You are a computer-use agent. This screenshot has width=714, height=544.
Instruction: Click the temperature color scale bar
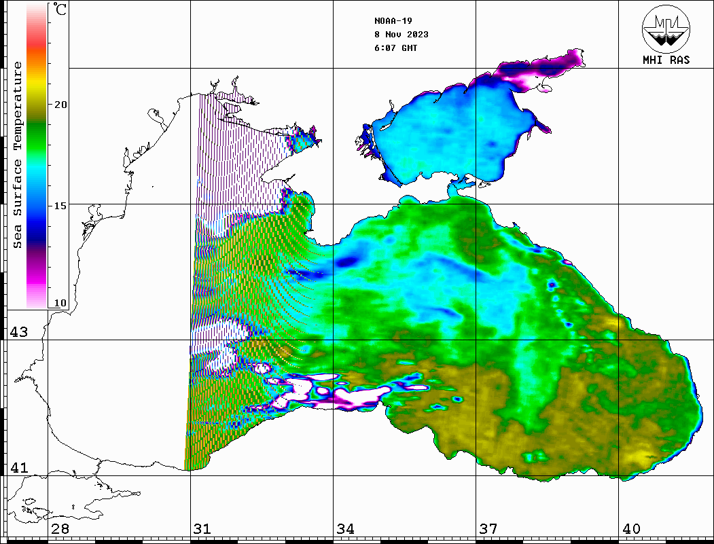(x=37, y=156)
